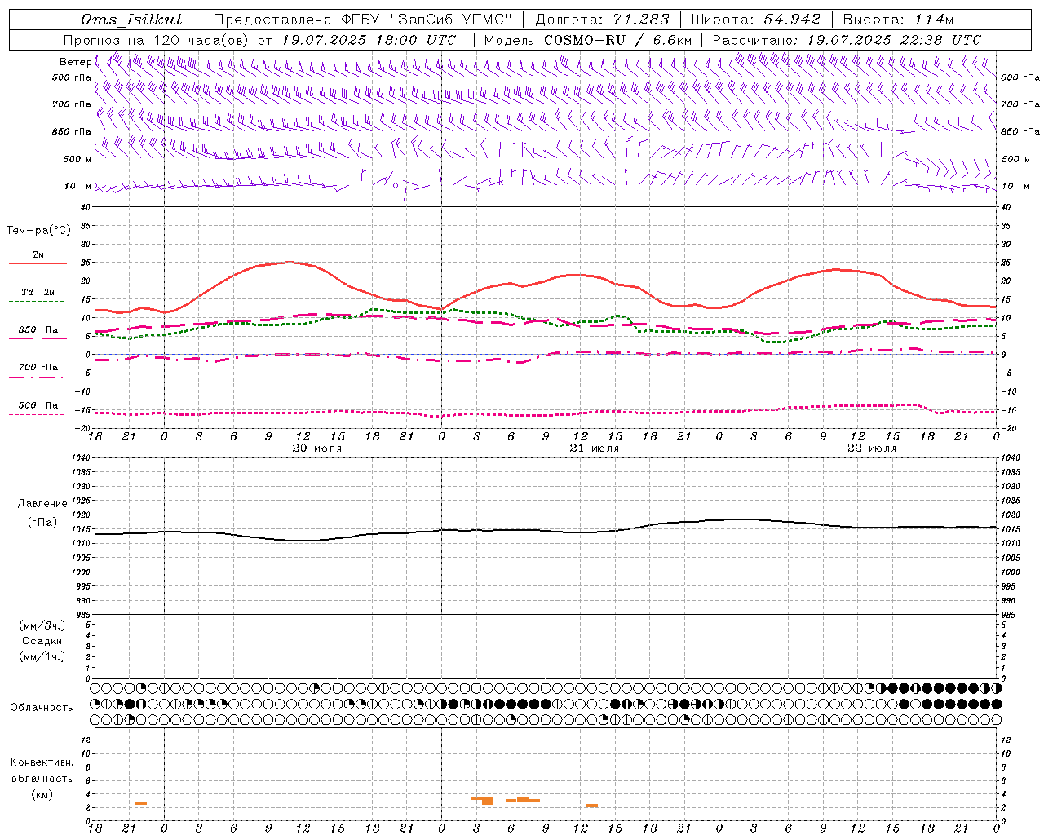Click the provider text ФГБУ "ЗапСиб УГМС"

coord(425,20)
